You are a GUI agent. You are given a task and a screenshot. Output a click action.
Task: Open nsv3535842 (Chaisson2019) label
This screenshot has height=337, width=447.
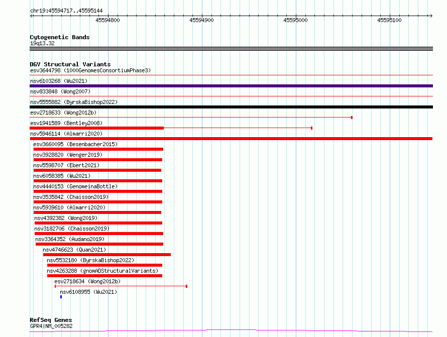click(71, 197)
